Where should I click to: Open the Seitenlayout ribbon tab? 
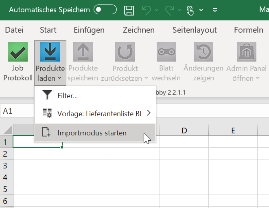tap(195, 30)
